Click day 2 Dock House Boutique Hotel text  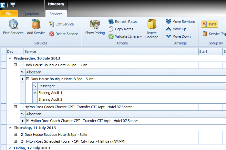[56, 135]
